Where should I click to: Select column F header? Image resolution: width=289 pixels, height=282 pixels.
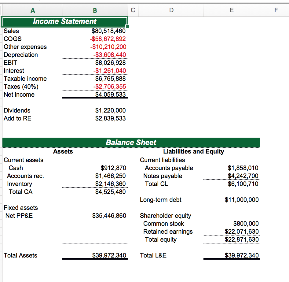pyautogui.click(x=275, y=10)
